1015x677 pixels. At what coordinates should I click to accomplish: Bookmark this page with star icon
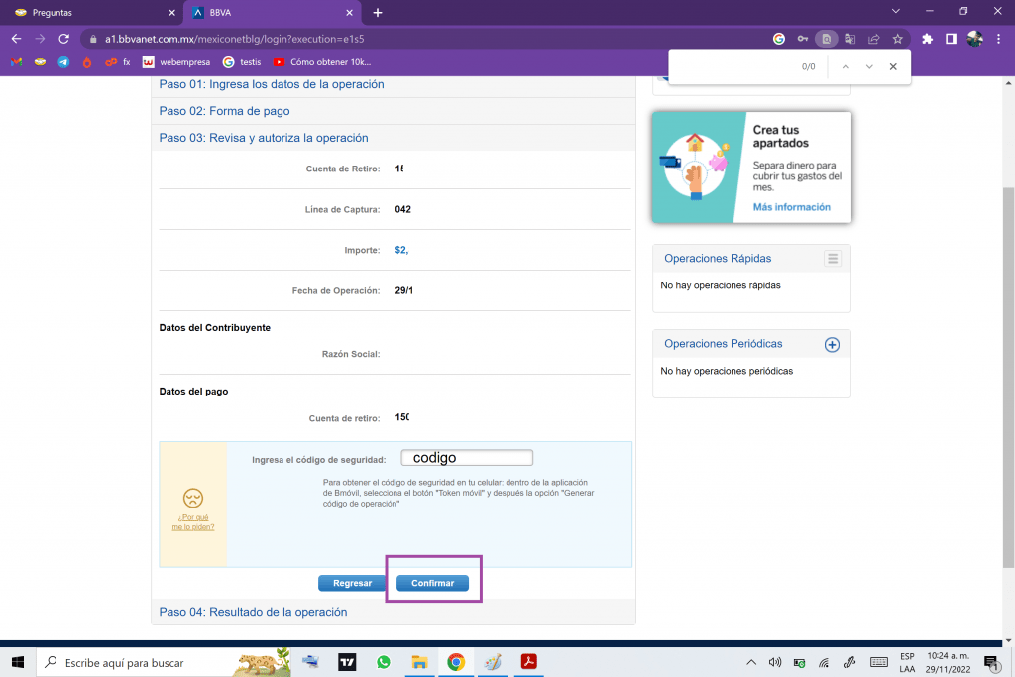coord(897,39)
